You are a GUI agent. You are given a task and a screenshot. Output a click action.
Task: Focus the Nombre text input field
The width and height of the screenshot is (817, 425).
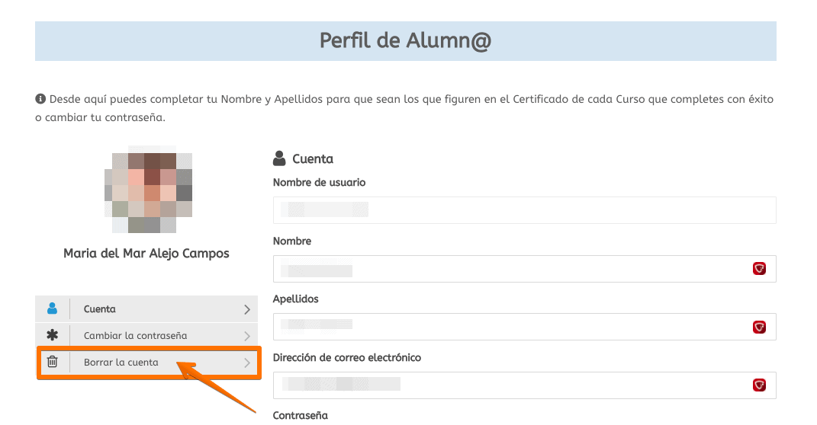point(525,268)
